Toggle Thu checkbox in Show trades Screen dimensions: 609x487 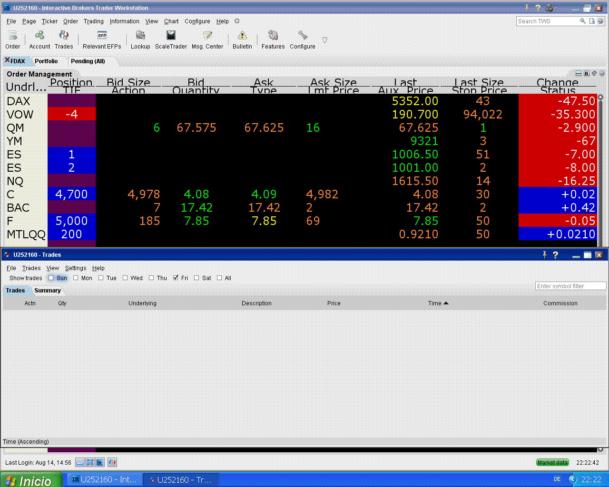(151, 278)
